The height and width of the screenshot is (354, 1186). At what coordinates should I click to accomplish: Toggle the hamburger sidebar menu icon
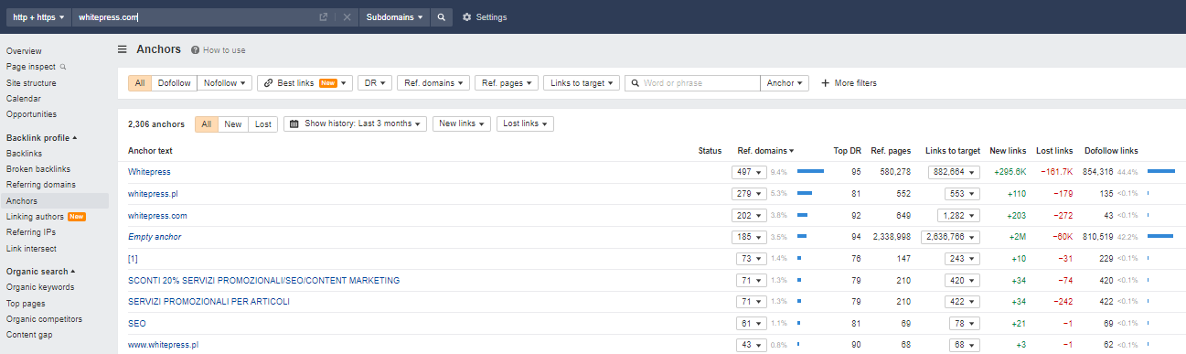point(123,49)
